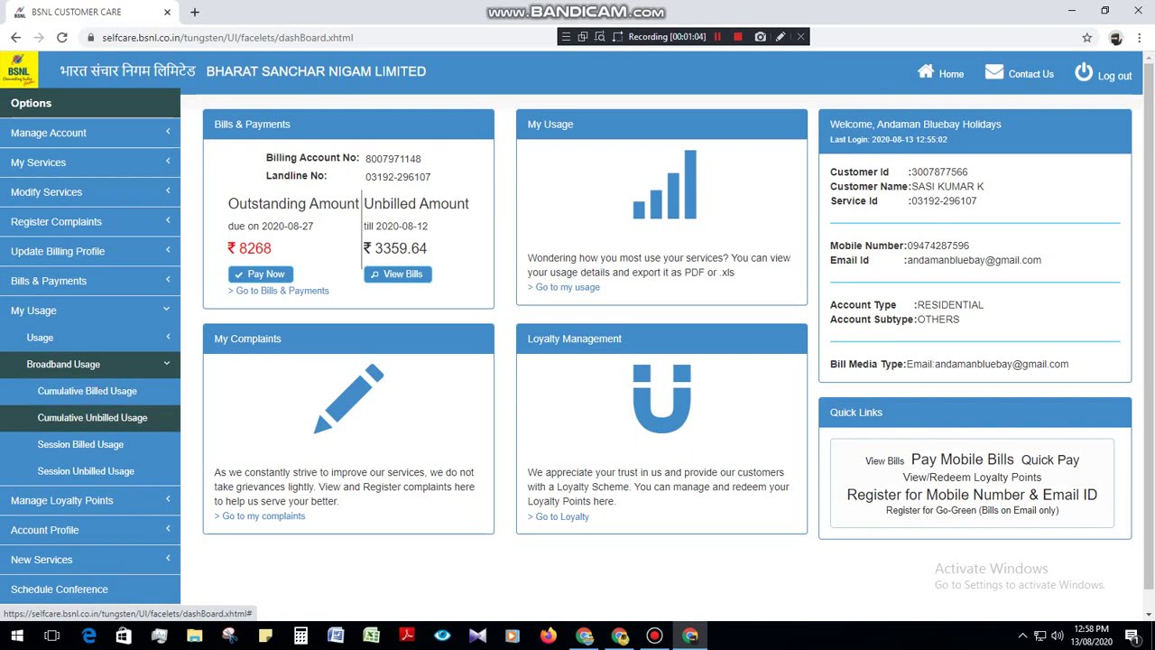Close the BSNL Customer Care tab
This screenshot has height=650, width=1155.
point(167,12)
